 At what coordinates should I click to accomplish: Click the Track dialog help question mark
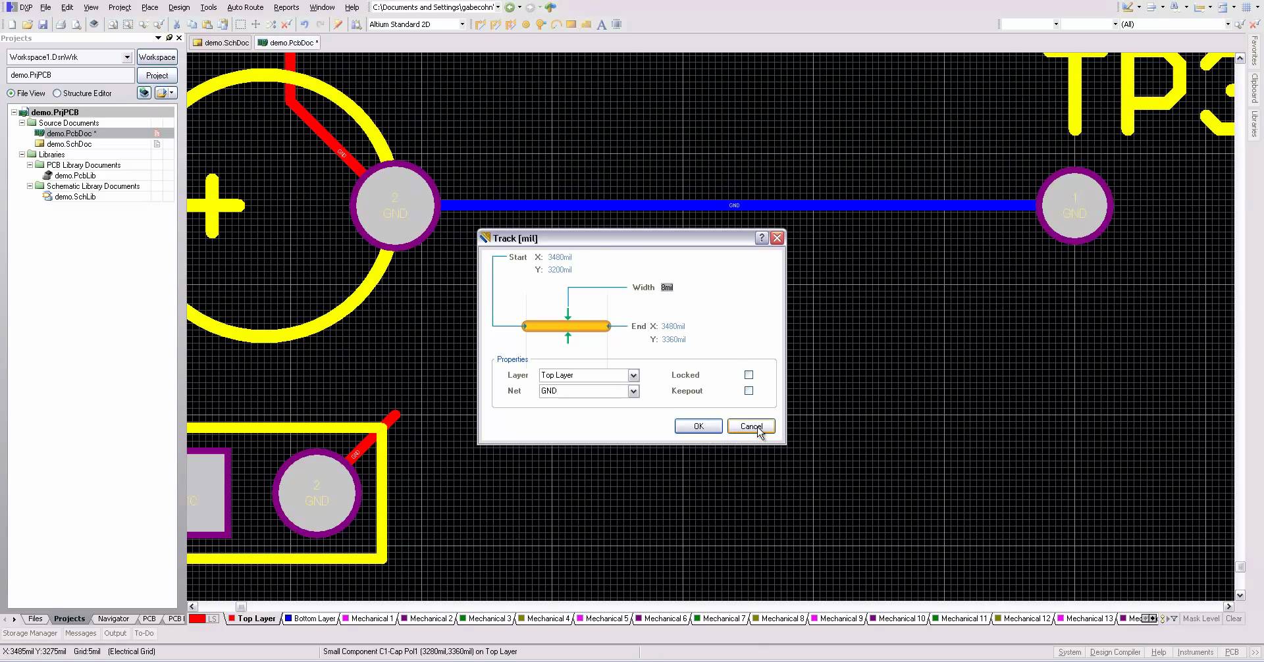[x=762, y=238]
